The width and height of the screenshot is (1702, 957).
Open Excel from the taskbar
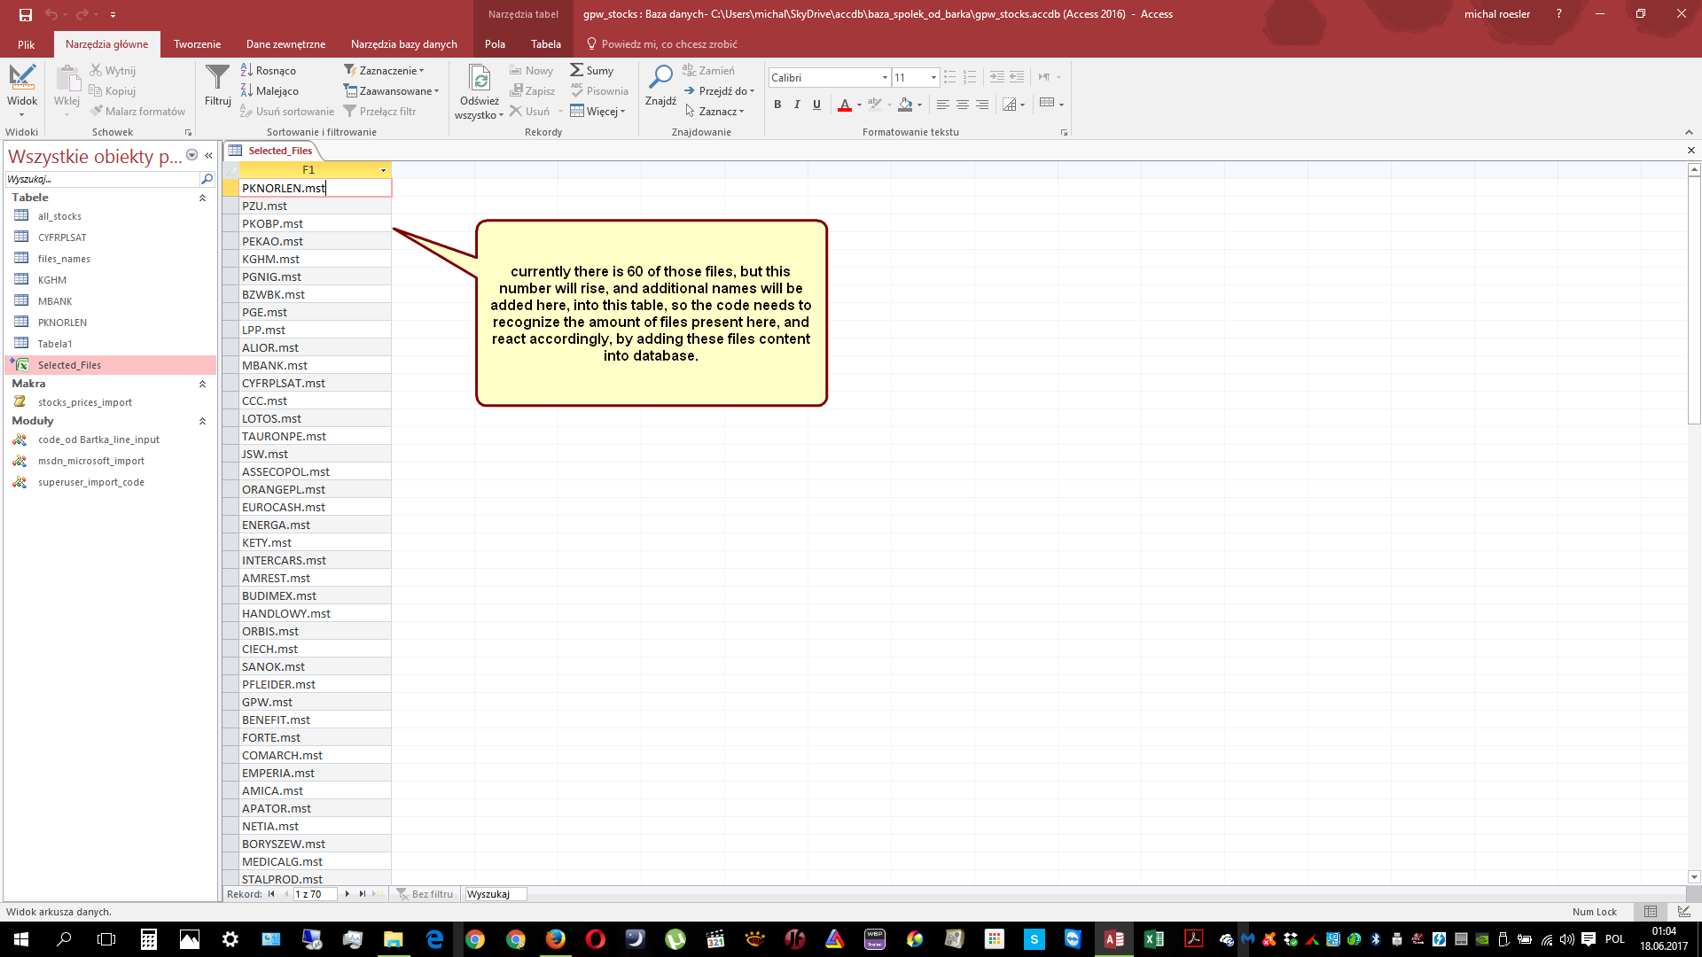pos(1154,939)
